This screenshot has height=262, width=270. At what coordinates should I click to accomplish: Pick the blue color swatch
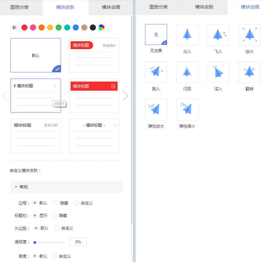coord(76,27)
